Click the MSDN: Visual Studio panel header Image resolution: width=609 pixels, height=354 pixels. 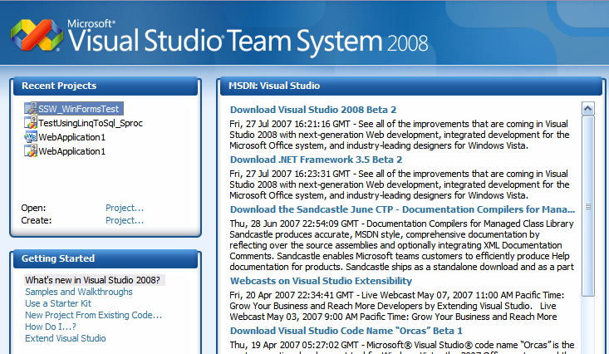pyautogui.click(x=411, y=86)
